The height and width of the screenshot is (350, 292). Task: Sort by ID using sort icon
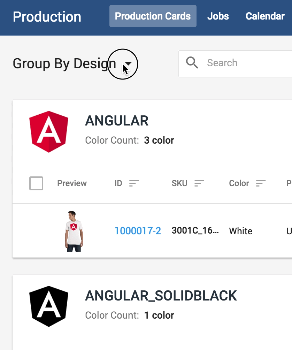(x=134, y=183)
